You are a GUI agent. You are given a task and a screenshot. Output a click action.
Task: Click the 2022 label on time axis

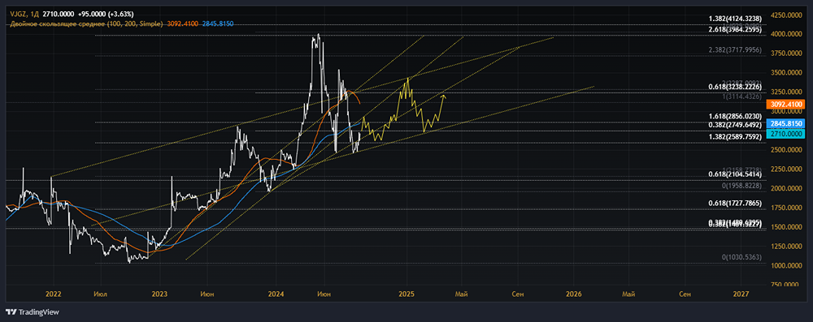click(x=54, y=294)
